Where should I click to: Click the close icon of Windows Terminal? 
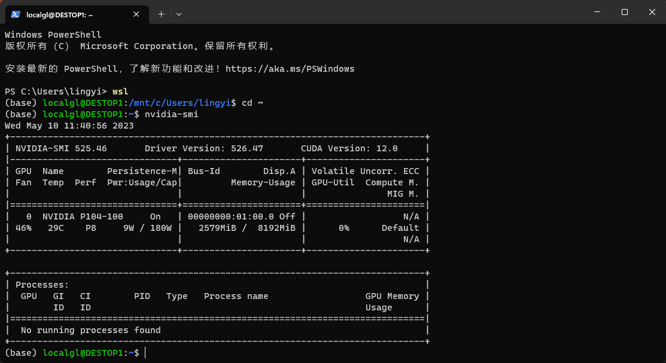[x=652, y=12]
